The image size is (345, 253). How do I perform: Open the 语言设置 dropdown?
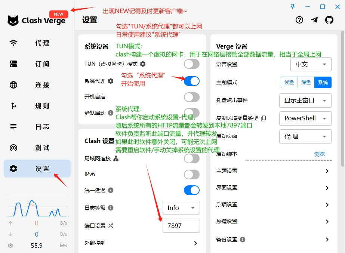(x=311, y=64)
